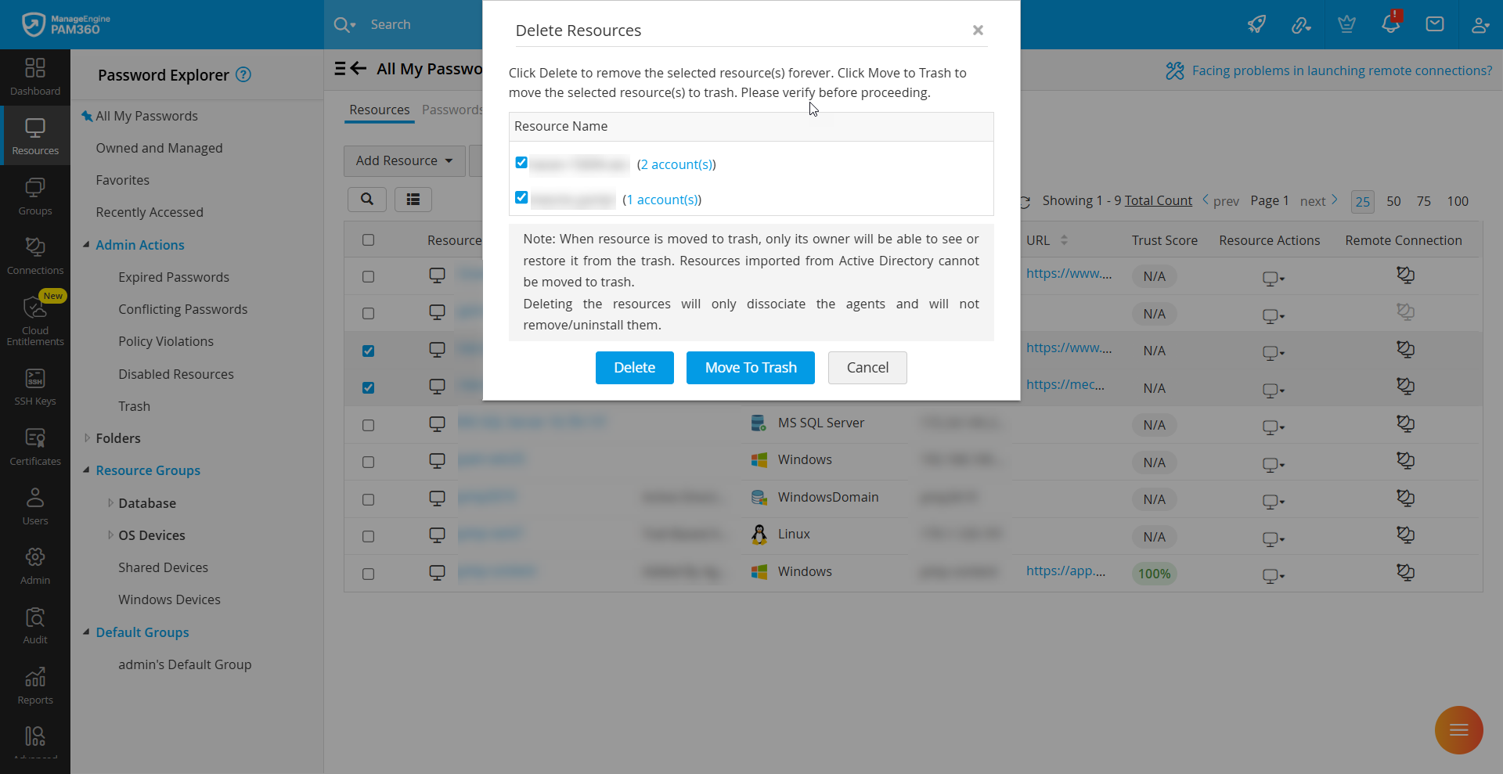Screen dimensions: 1503x774
Task: Click remote connection icon in Linux row
Action: (1405, 535)
